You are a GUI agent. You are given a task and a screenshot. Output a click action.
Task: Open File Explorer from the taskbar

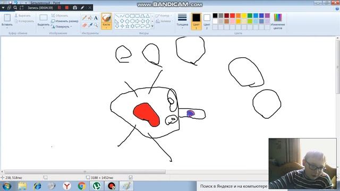(x=22, y=186)
